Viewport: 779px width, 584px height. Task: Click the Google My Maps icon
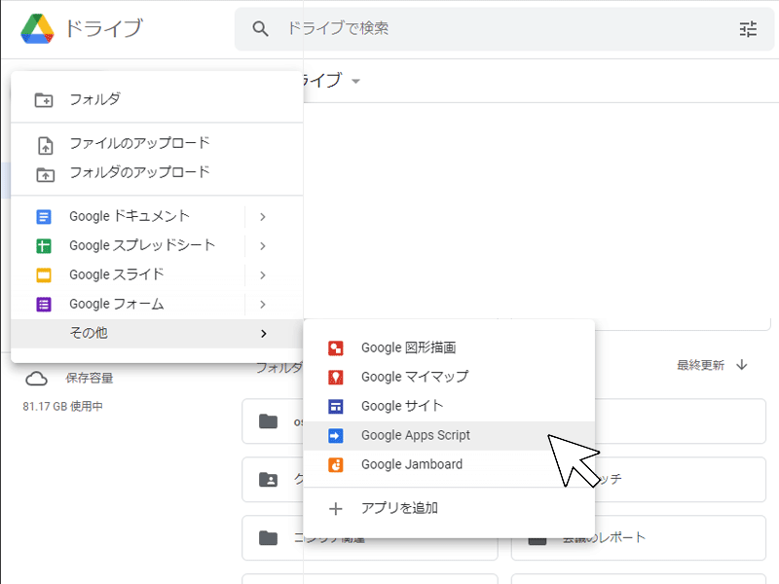(x=336, y=378)
